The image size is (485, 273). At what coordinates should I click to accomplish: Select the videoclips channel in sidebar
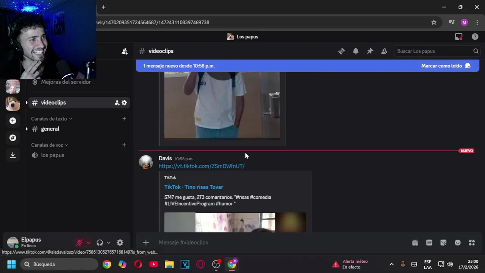[79, 102]
